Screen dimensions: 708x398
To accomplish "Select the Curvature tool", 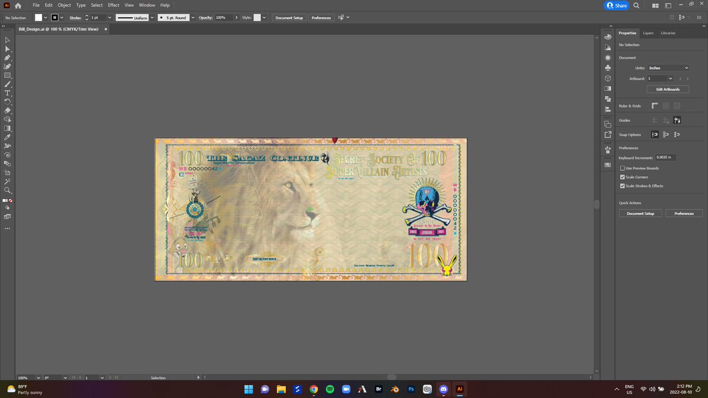I will pyautogui.click(x=8, y=67).
